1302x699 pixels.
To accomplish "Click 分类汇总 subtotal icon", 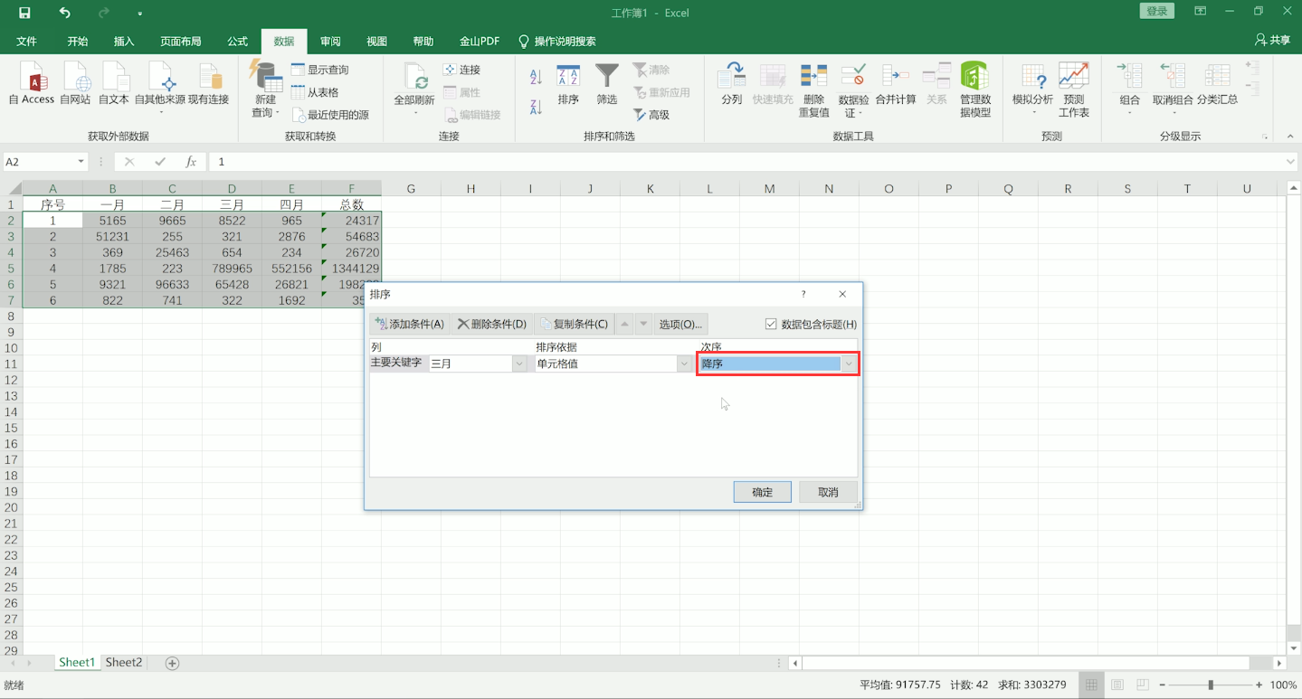I will [x=1217, y=85].
